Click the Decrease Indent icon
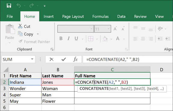Image resolution: width=173 pixels, height=111 pixels. tap(160, 39)
